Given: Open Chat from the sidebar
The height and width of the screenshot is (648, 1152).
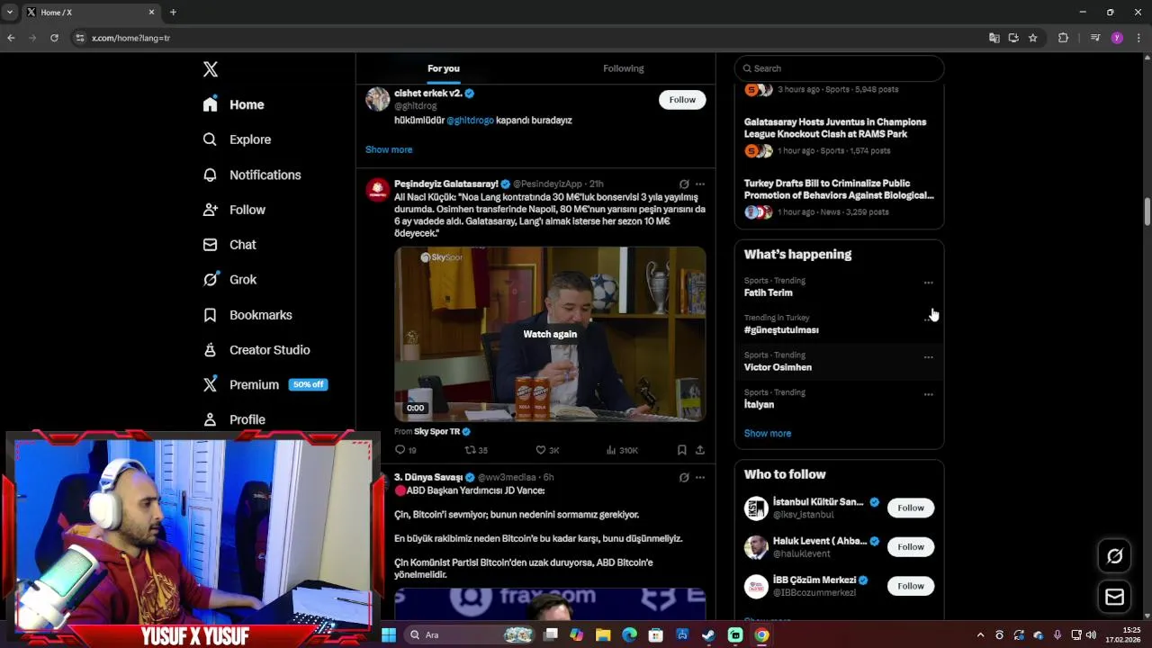Looking at the screenshot, I should click(229, 245).
